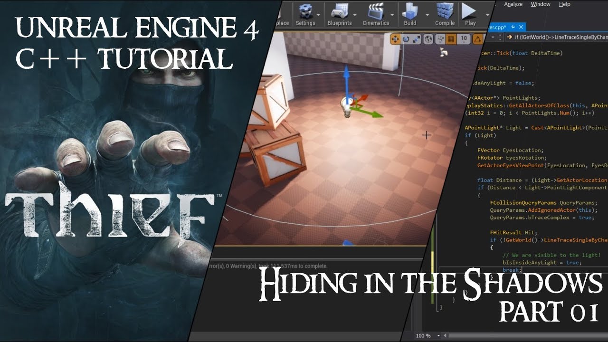This screenshot has height=342, width=608.
Task: Open the Blueprints toolbar button
Action: (x=339, y=14)
